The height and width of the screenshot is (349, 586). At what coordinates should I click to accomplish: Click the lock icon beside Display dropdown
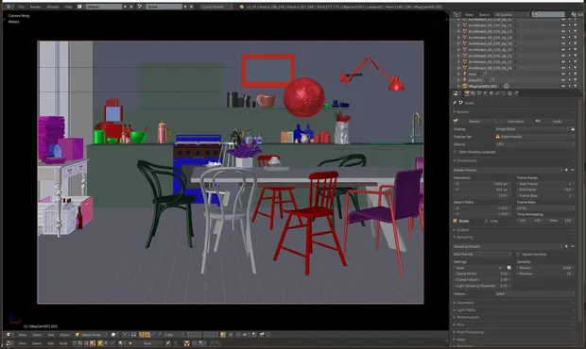(x=573, y=129)
